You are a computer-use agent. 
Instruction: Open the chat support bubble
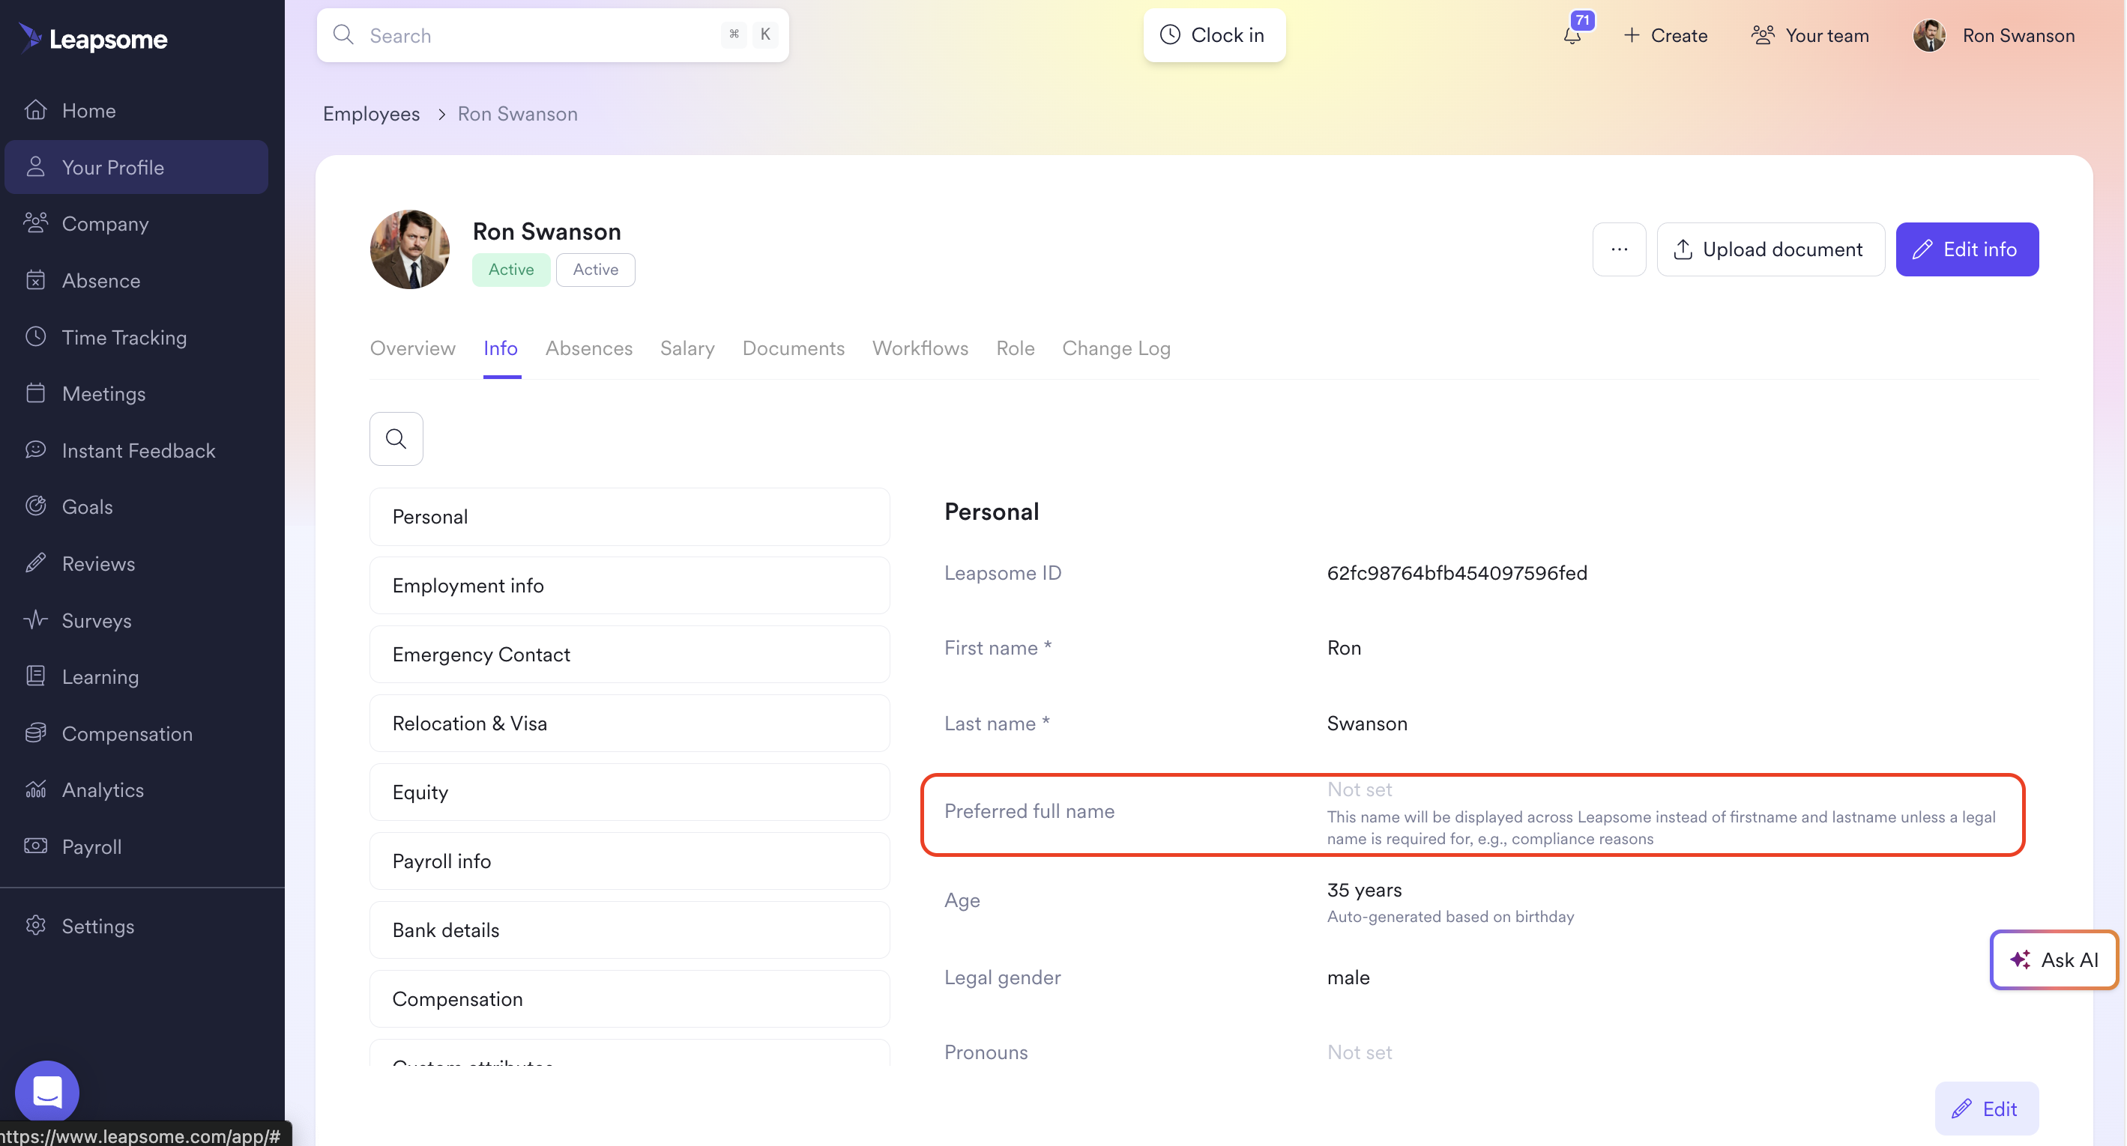click(x=47, y=1091)
